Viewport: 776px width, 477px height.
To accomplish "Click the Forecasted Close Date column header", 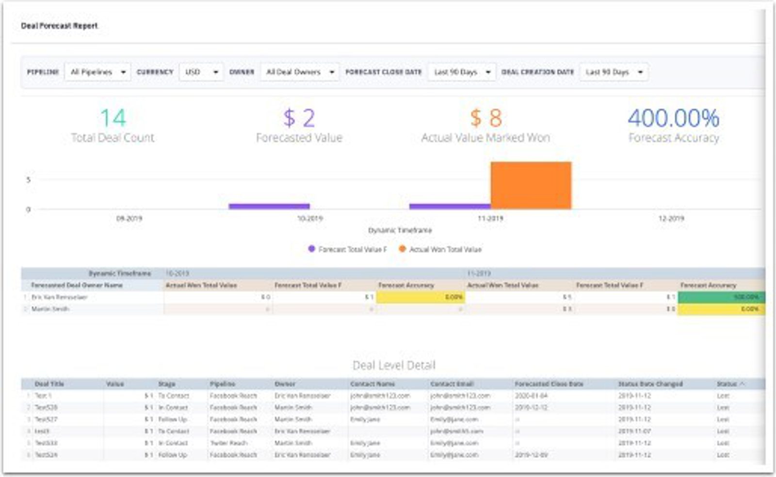I will point(549,384).
